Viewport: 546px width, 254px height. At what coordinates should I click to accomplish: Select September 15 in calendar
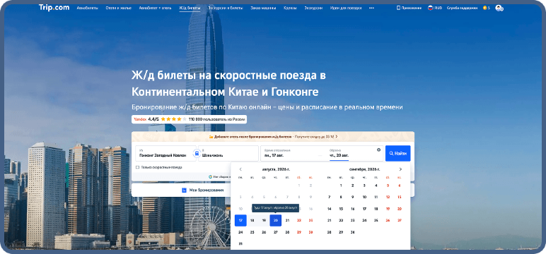341,209
